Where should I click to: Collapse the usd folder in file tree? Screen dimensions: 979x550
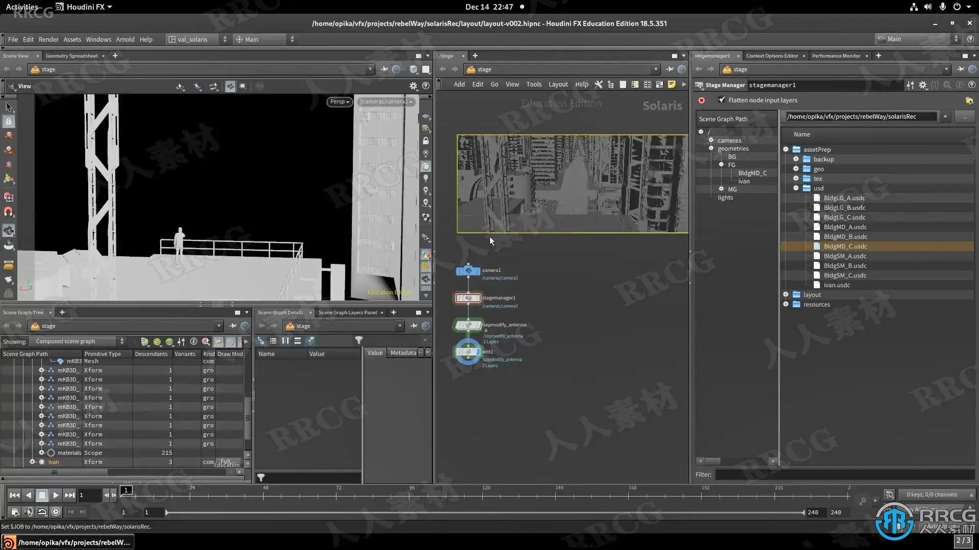[796, 188]
